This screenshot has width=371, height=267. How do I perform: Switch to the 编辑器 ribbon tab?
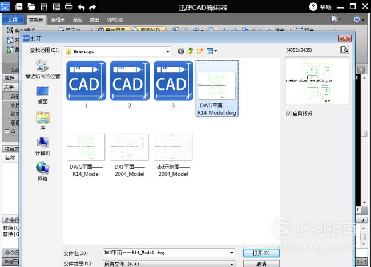[58, 20]
